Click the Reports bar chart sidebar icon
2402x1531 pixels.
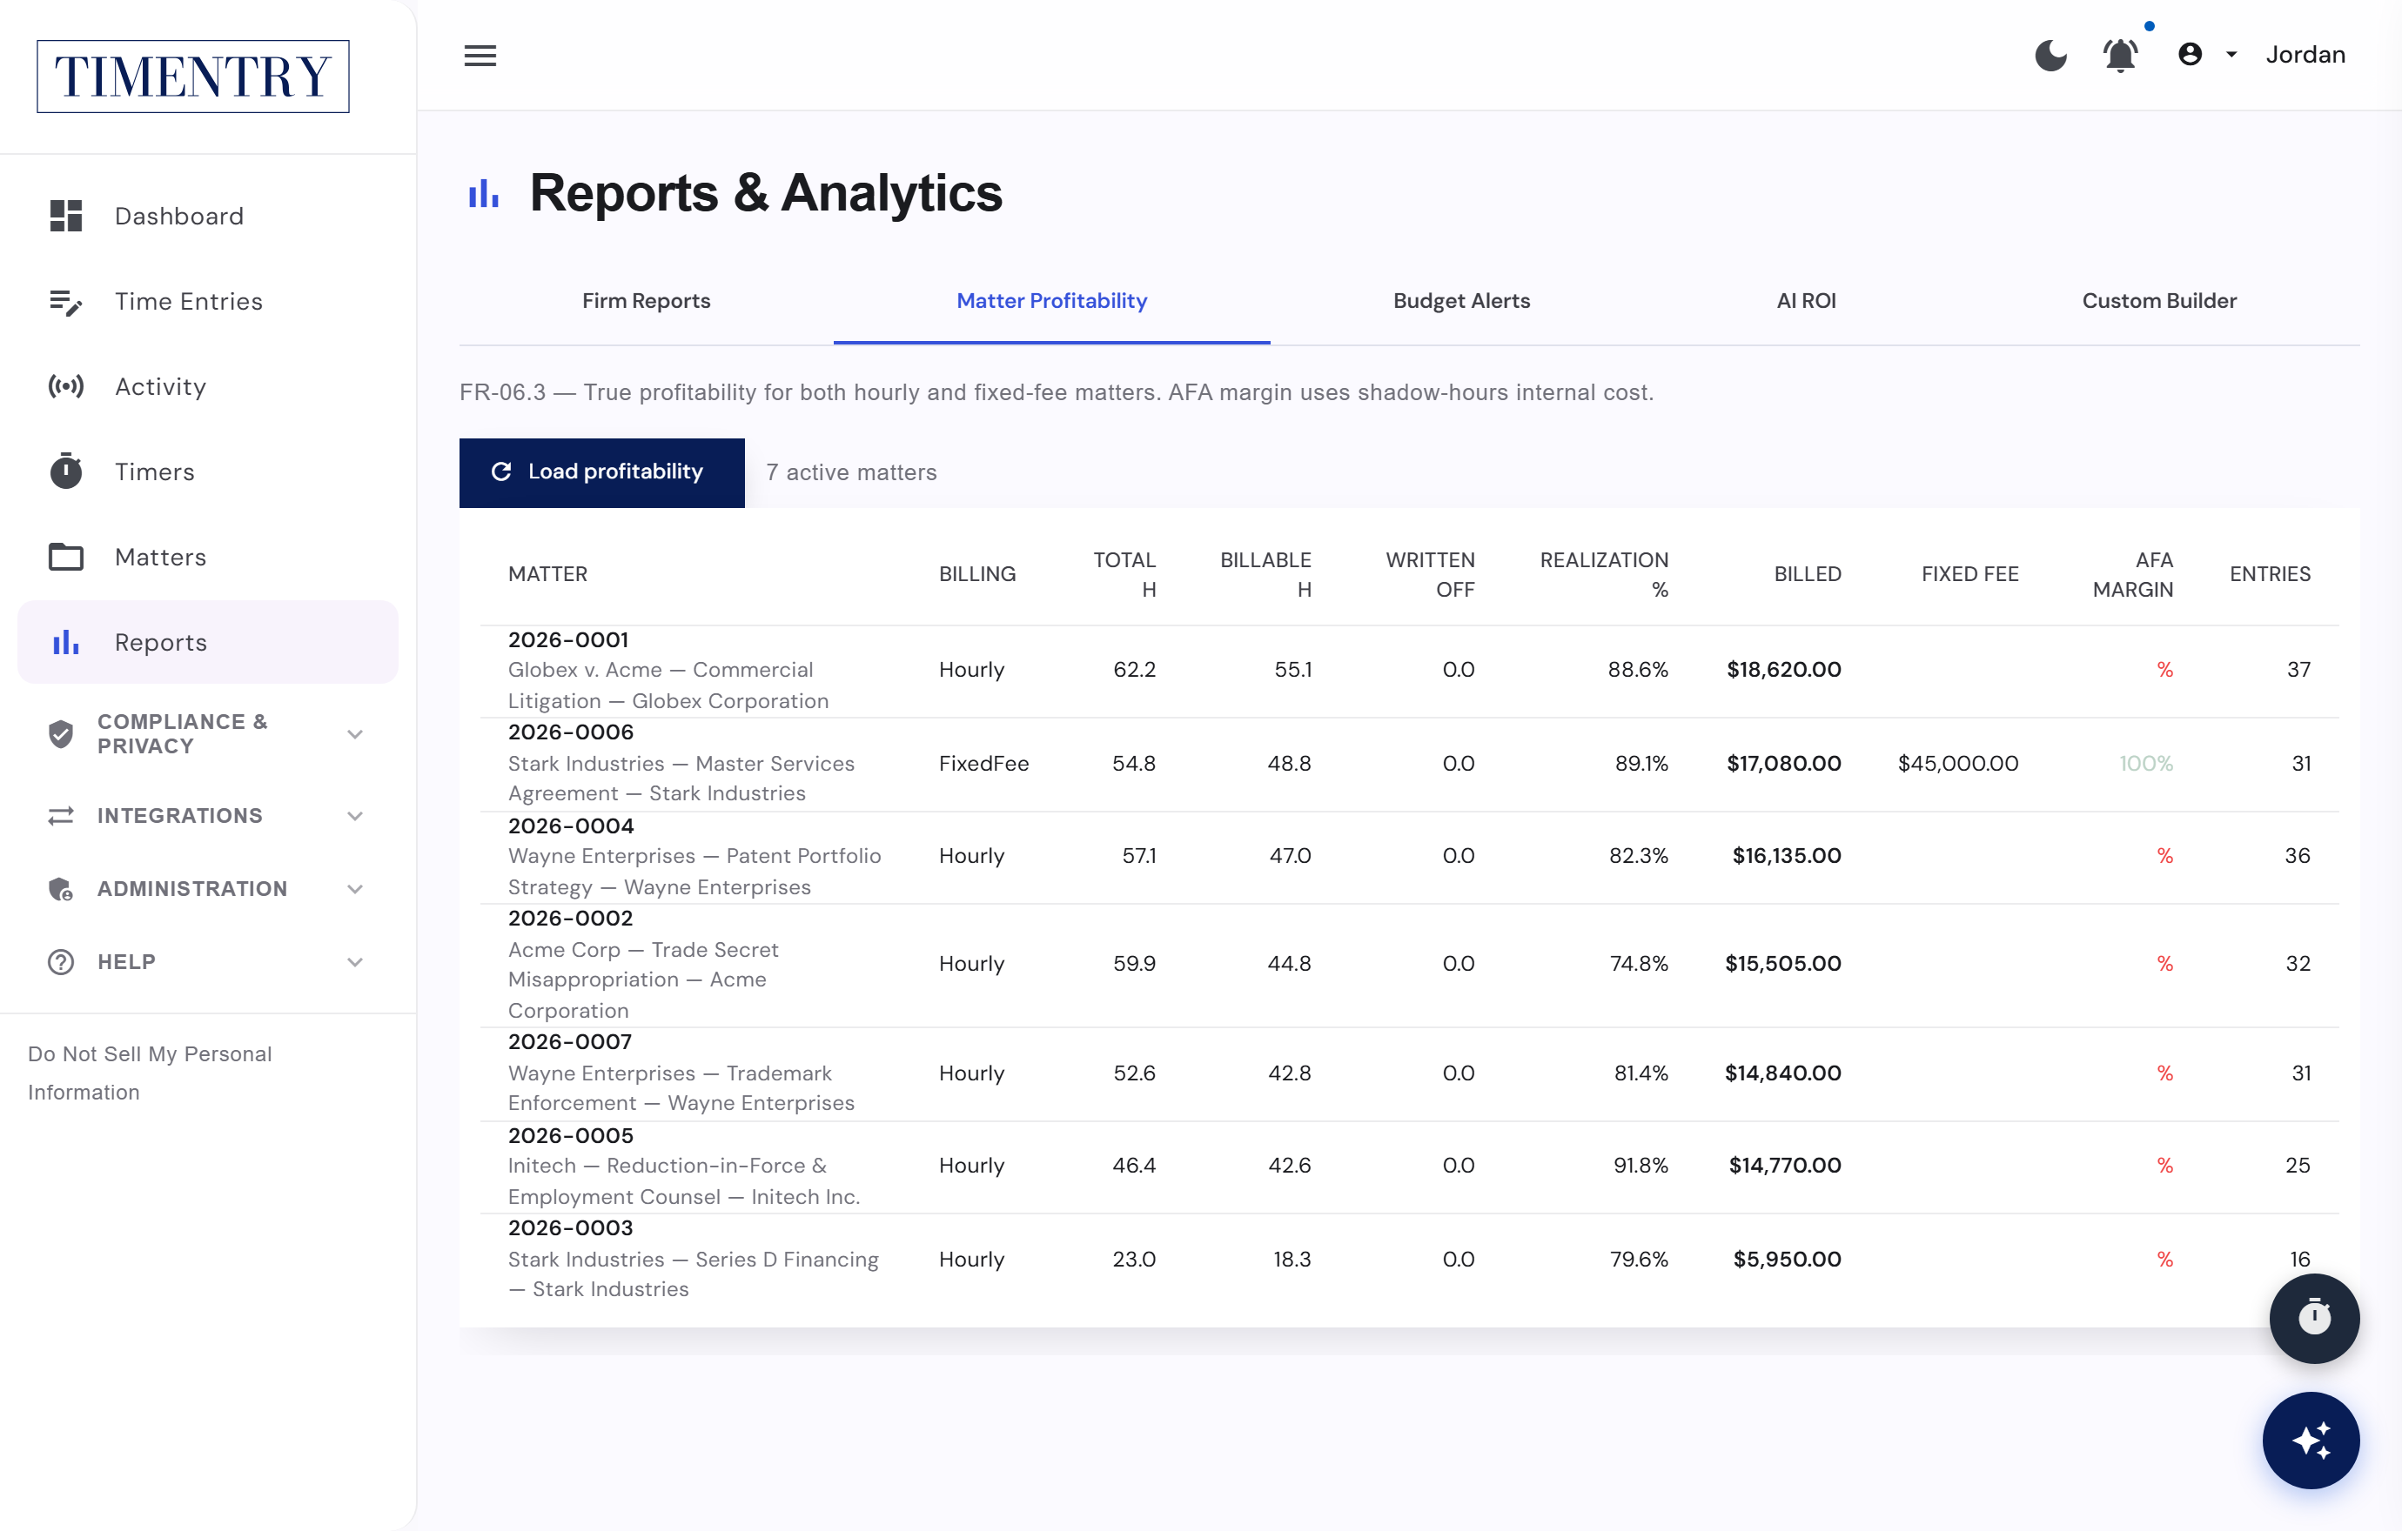coord(66,642)
